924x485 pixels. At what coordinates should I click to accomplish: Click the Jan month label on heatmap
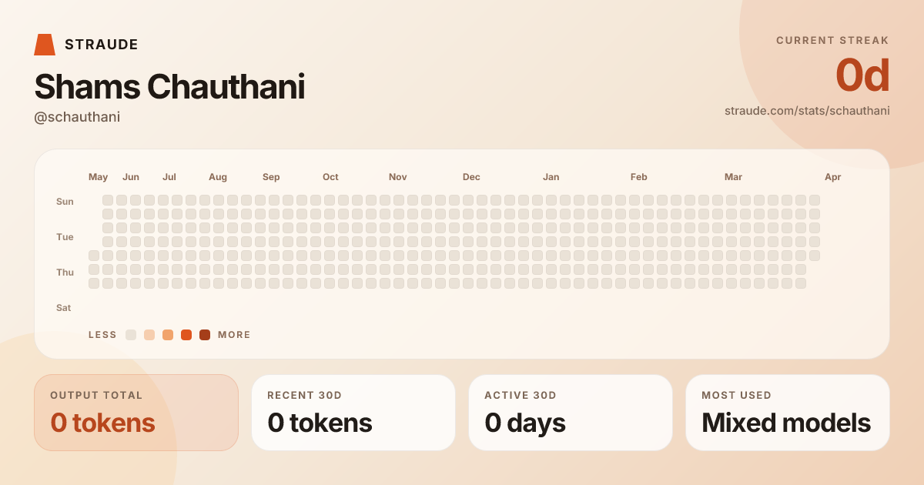[x=551, y=177]
